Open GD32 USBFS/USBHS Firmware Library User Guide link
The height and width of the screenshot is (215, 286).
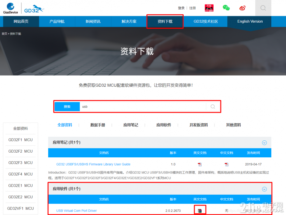[x=93, y=164]
